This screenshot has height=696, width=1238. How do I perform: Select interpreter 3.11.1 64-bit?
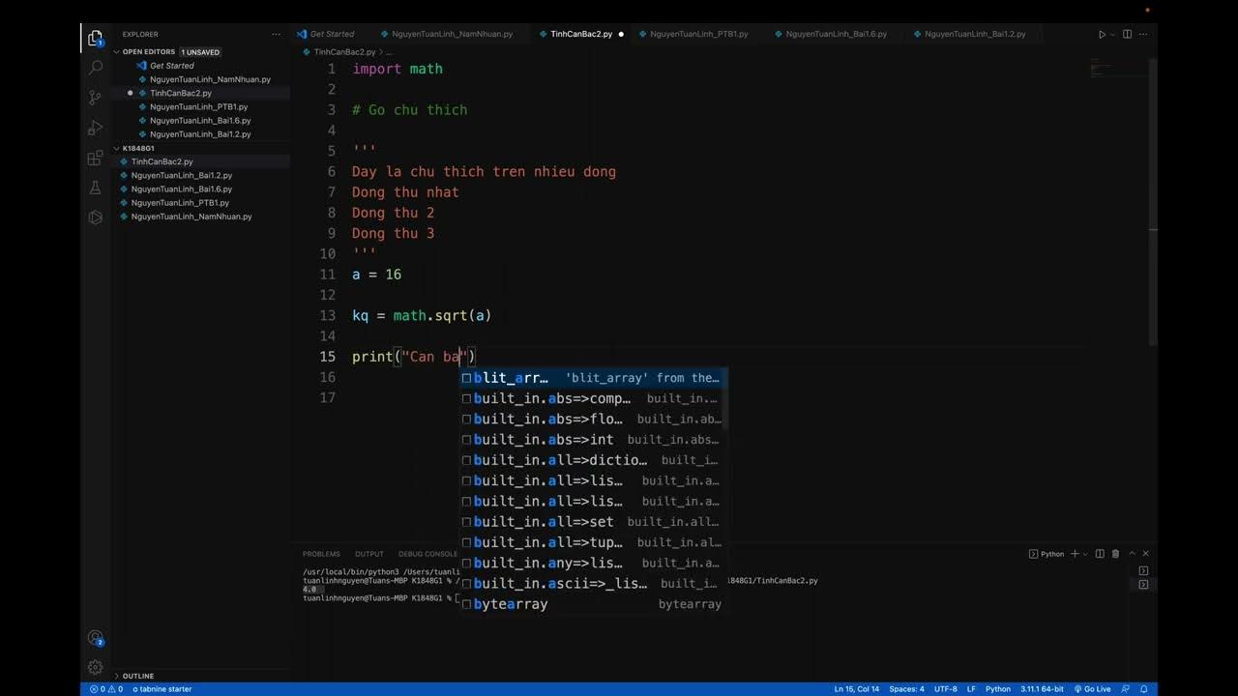1041,689
